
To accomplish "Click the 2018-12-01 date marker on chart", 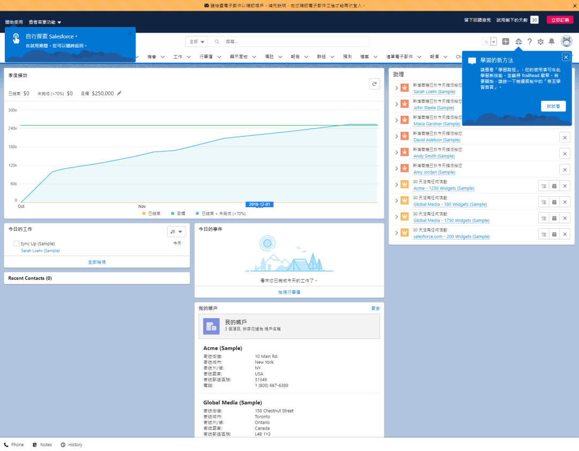I will coord(259,205).
